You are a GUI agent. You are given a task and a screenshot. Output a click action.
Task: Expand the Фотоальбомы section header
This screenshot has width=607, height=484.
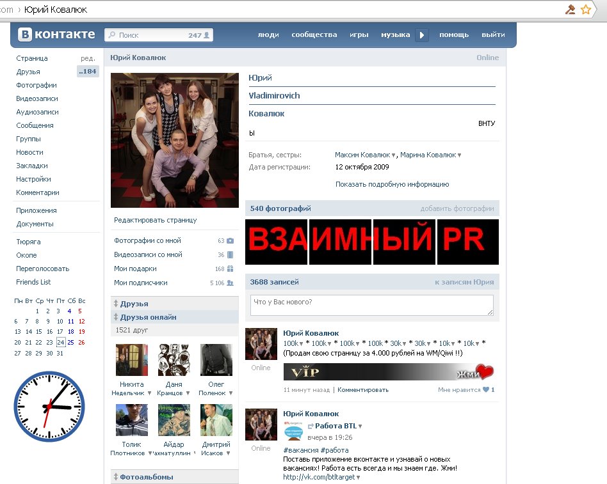[x=175, y=477]
